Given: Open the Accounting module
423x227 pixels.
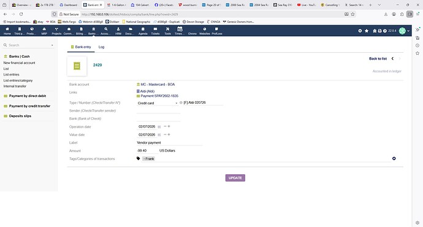Looking at the screenshot, I should coord(105,31).
